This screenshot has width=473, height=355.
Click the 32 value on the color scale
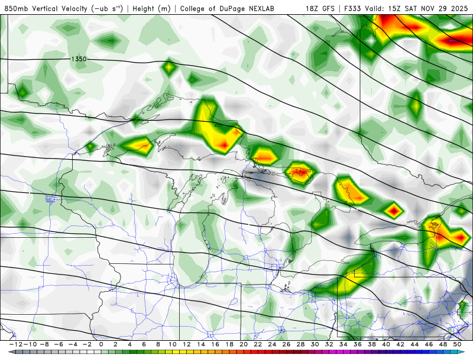click(329, 344)
